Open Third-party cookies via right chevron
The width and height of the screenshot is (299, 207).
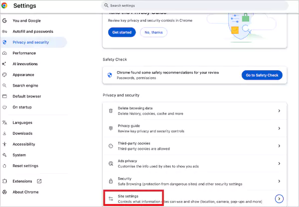(x=279, y=146)
